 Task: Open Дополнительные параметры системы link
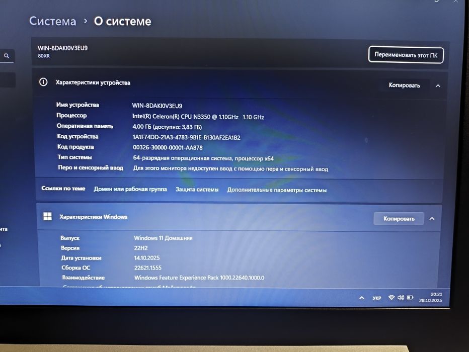tap(277, 190)
